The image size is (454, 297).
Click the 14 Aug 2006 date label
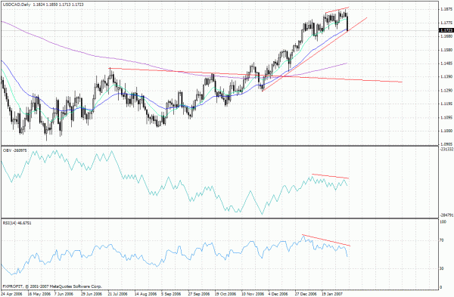pos(145,294)
